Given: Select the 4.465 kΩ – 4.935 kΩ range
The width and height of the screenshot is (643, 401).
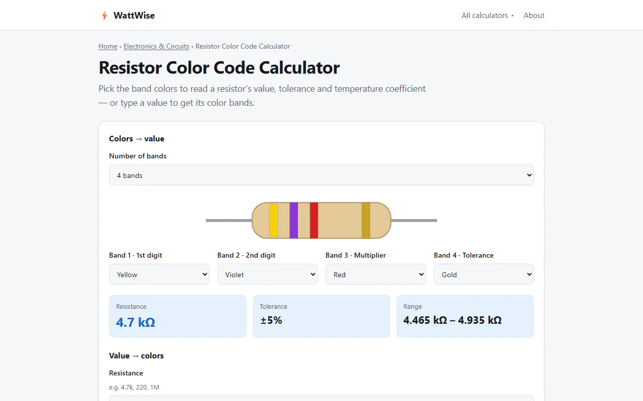Looking at the screenshot, I should [453, 320].
